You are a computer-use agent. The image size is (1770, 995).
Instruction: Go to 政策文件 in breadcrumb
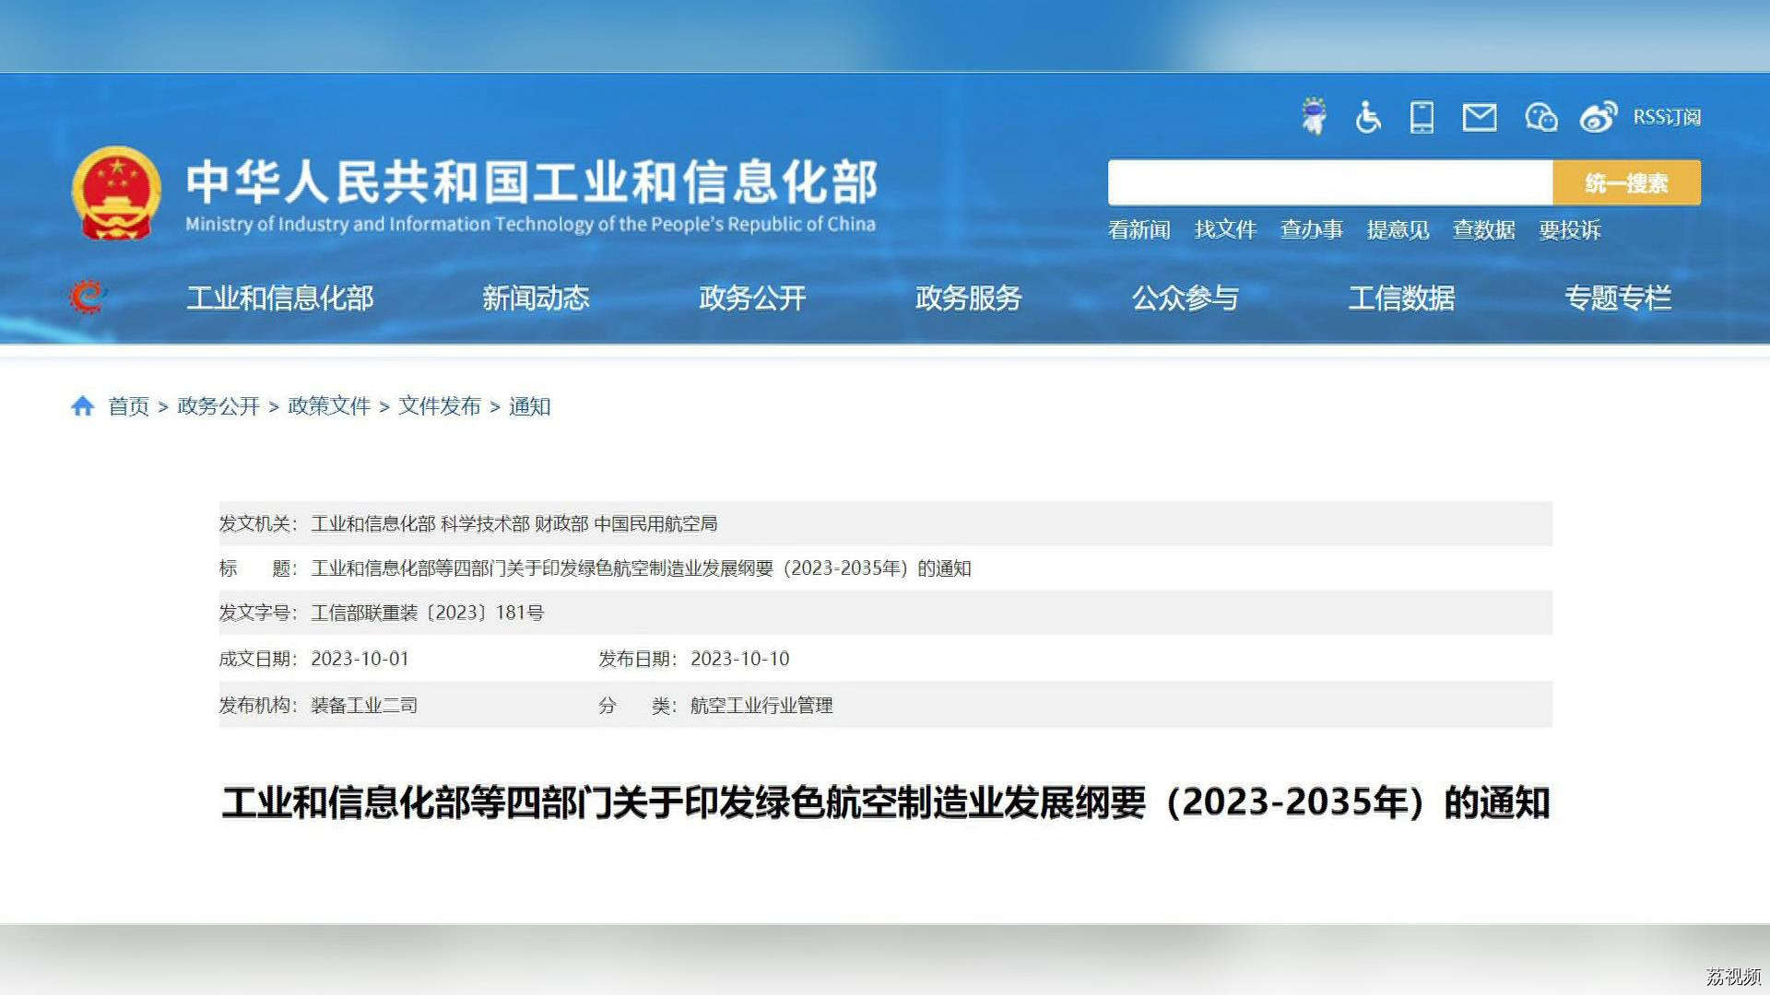coord(329,406)
